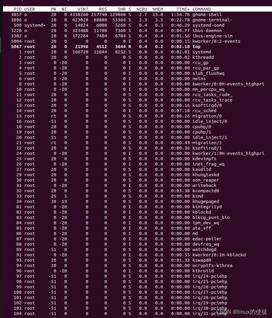Click the COMMAND column header
Viewport: 272px width, 318px height.
202,9
